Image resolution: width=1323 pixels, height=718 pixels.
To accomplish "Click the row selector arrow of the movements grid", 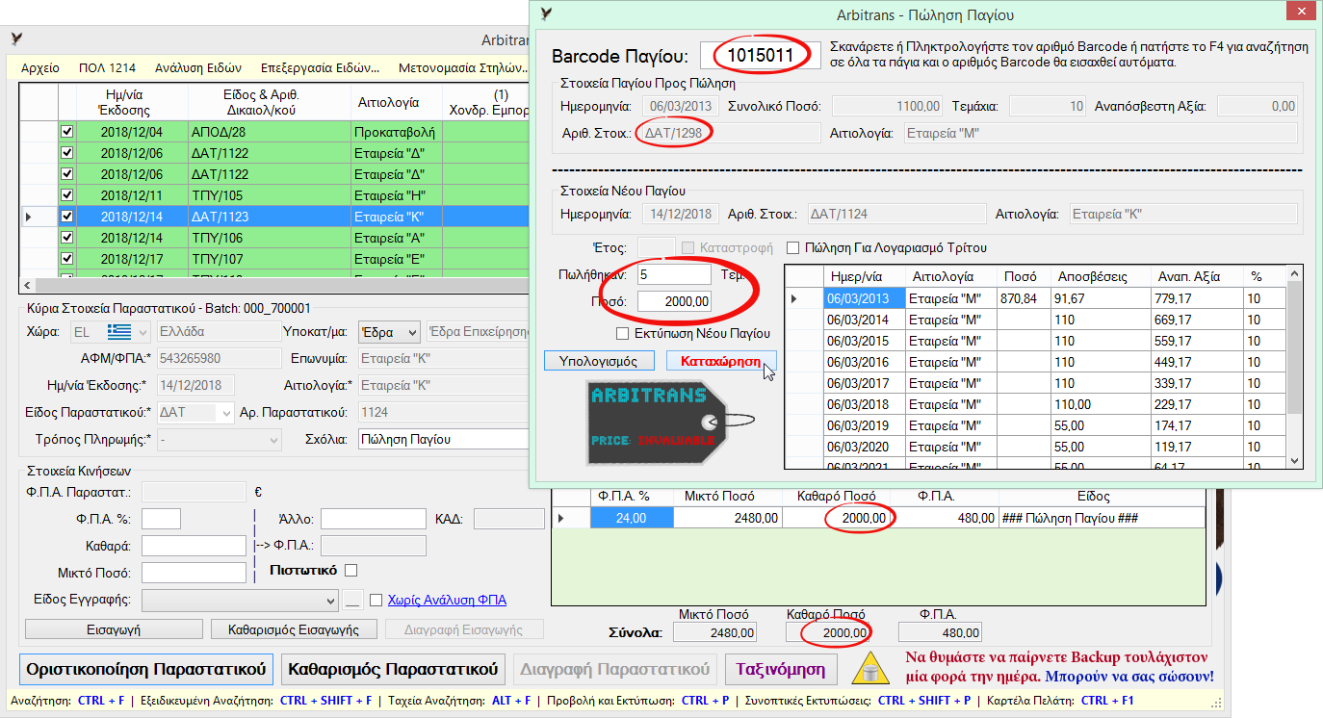I will coord(571,518).
